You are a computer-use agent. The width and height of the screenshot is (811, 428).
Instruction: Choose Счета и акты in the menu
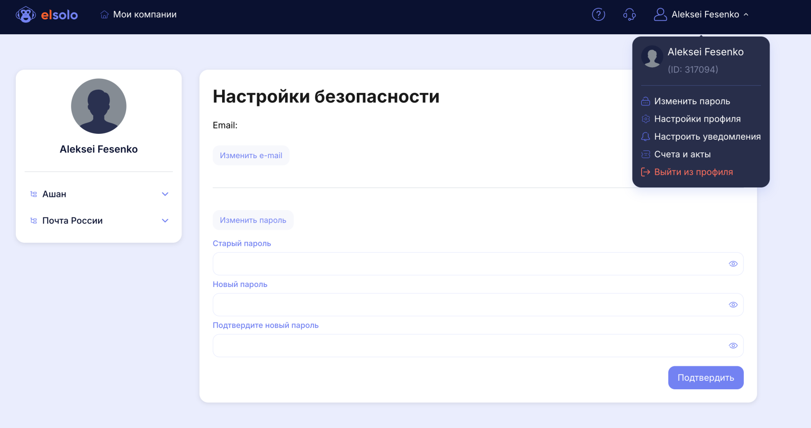click(x=682, y=155)
